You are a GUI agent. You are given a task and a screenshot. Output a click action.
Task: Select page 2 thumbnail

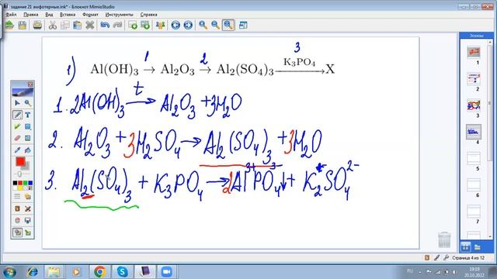point(474,78)
